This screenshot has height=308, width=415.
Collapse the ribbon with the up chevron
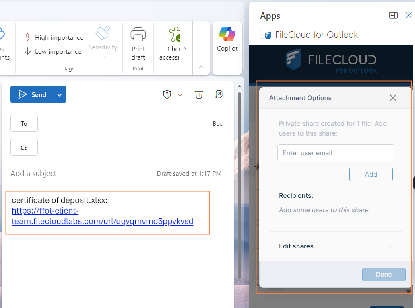[201, 66]
